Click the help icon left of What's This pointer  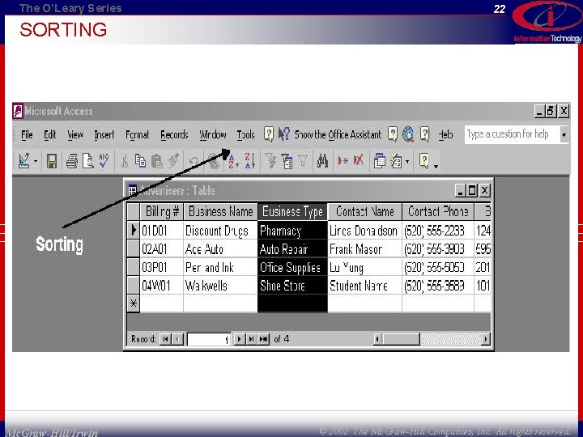pyautogui.click(x=269, y=134)
